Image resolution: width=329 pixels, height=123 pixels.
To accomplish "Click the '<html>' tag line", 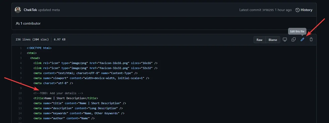I will [x=32, y=53].
